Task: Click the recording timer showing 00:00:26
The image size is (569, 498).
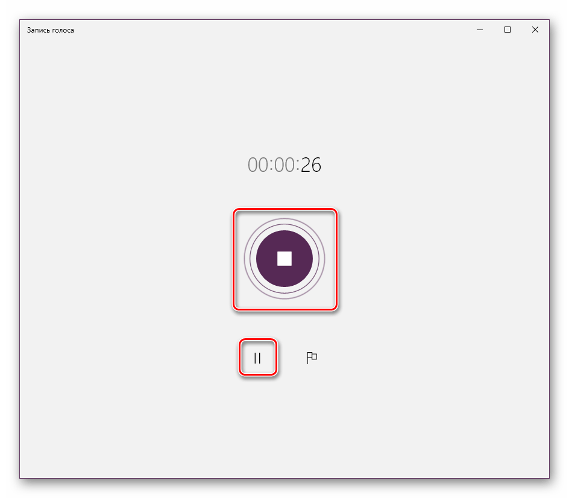Action: tap(284, 165)
